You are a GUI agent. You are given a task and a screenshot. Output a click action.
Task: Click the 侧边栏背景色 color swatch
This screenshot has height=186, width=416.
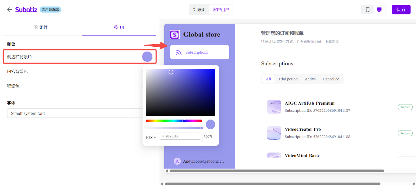pyautogui.click(x=147, y=57)
